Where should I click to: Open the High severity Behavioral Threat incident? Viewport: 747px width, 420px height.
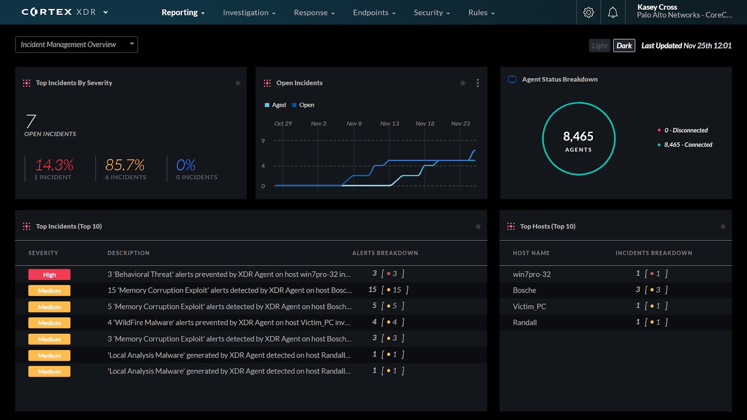[229, 274]
